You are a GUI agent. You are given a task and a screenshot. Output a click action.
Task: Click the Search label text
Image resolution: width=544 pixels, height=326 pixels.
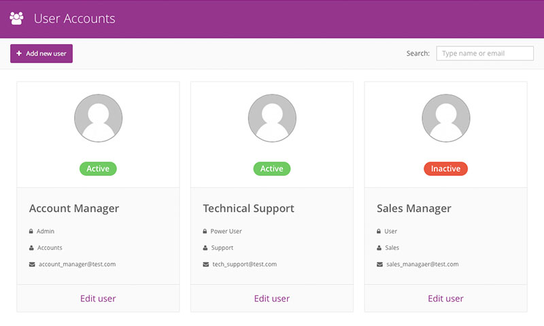[x=418, y=54]
